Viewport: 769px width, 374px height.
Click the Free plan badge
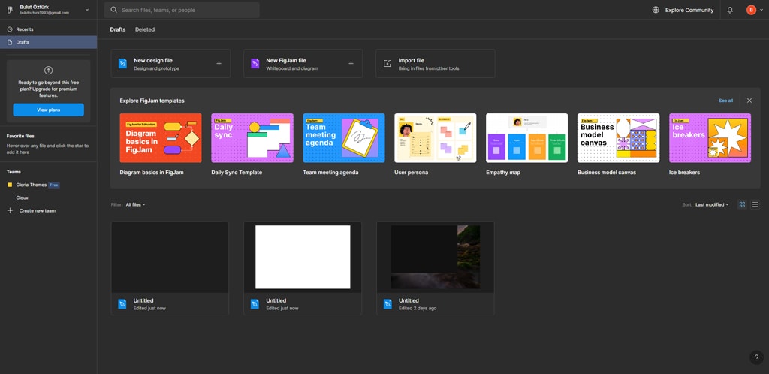(54, 185)
